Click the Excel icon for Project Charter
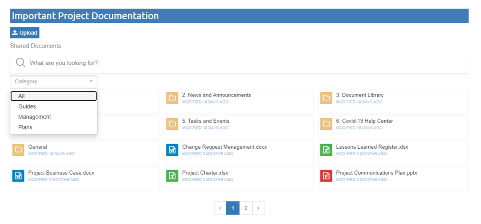The width and height of the screenshot is (481, 224). click(172, 176)
